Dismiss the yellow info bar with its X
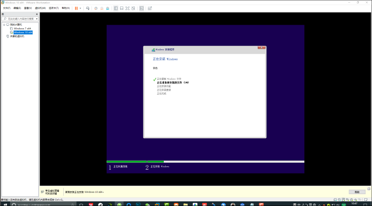The height and width of the screenshot is (206, 372). 369,189
